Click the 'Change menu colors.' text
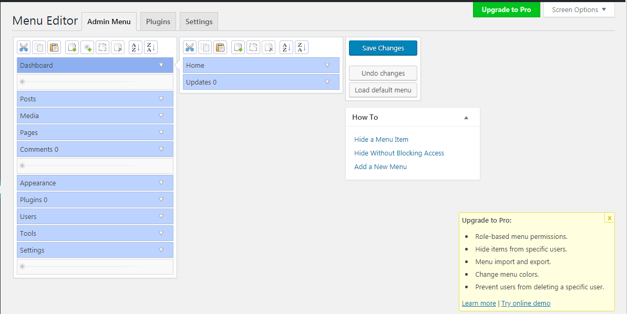Screen dimensions: 627x314 (507, 275)
